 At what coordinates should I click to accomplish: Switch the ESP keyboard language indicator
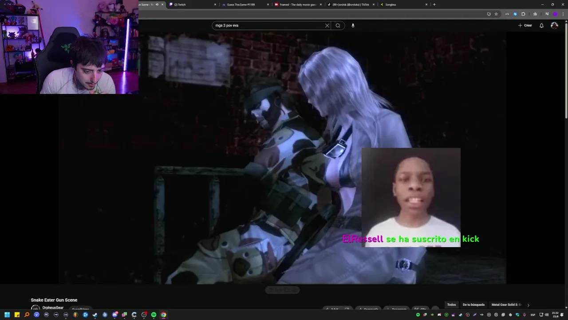[533, 315]
